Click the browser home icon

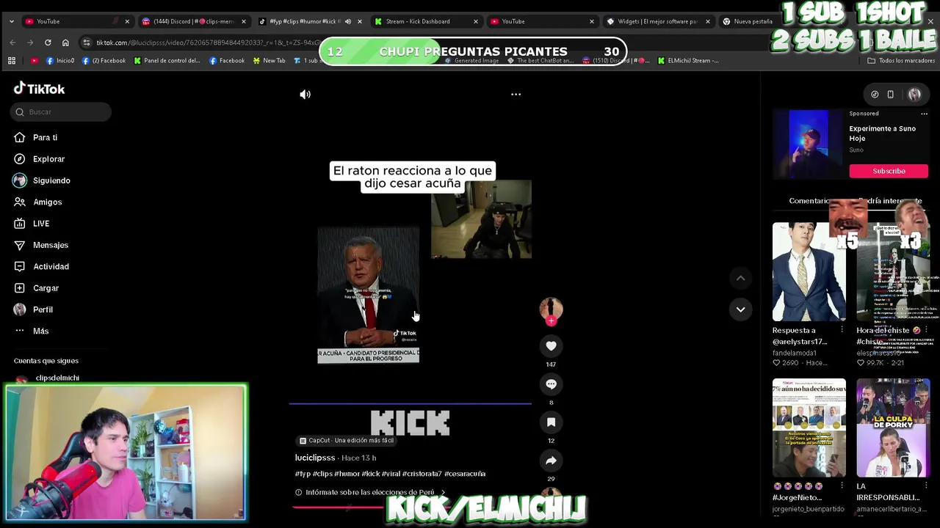(x=65, y=43)
